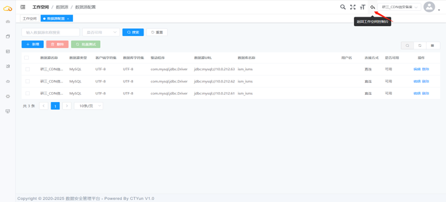Viewport: 446px width, 202px height.
Task: Open column settings grid icon
Action: (x=433, y=45)
